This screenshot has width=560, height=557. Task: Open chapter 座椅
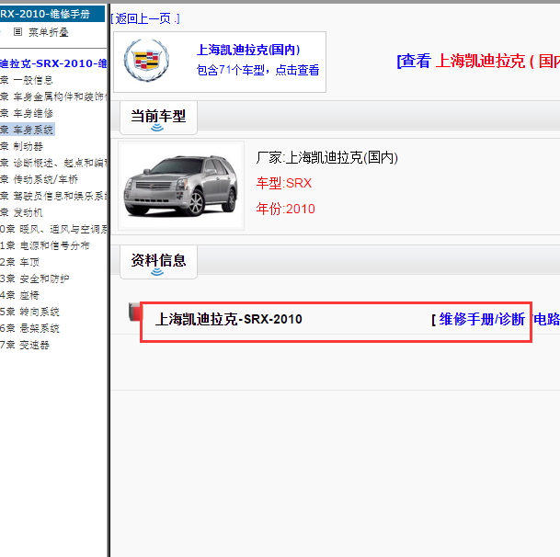[x=19, y=295]
